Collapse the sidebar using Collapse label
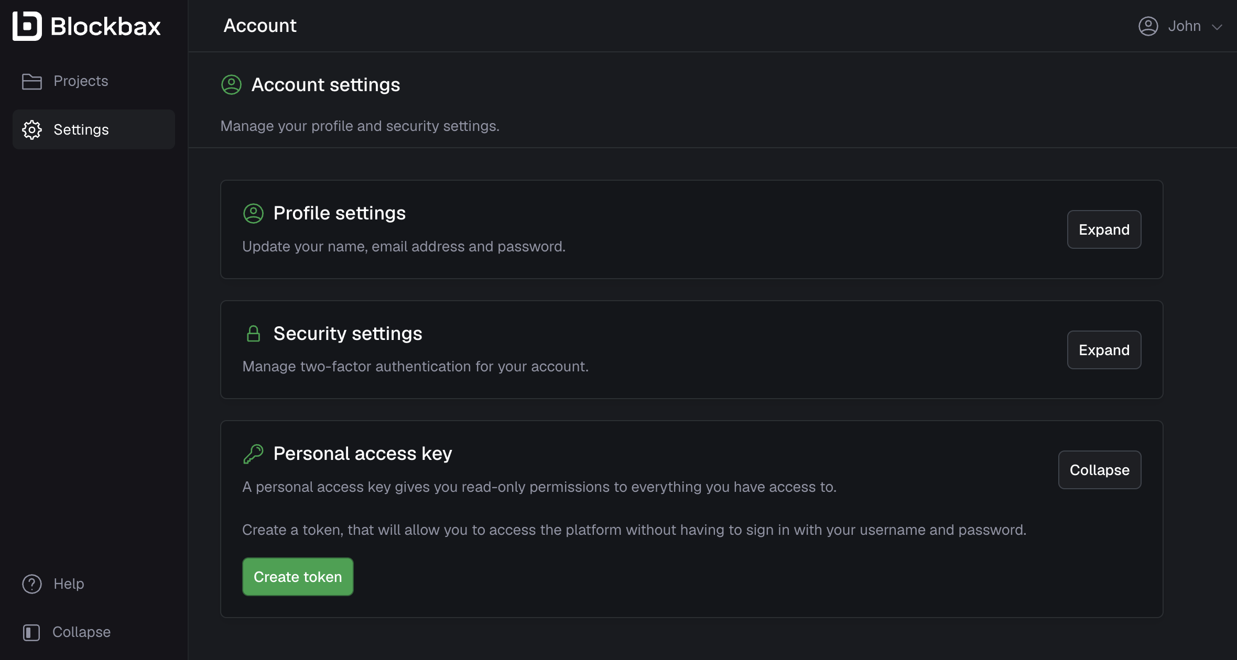Image resolution: width=1237 pixels, height=660 pixels. pyautogui.click(x=82, y=632)
